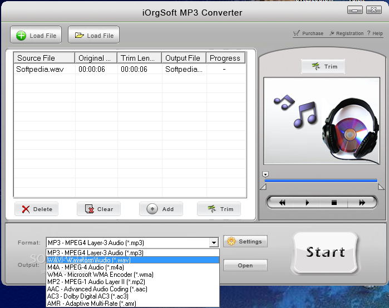This screenshot has width=389, height=308.
Task: Click the headphones preview image
Action: click(322, 121)
